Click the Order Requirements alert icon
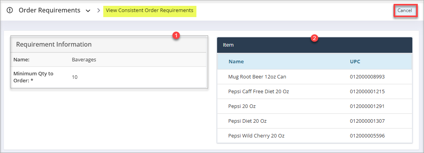Screen dimensions: 424x153 (x=10, y=10)
